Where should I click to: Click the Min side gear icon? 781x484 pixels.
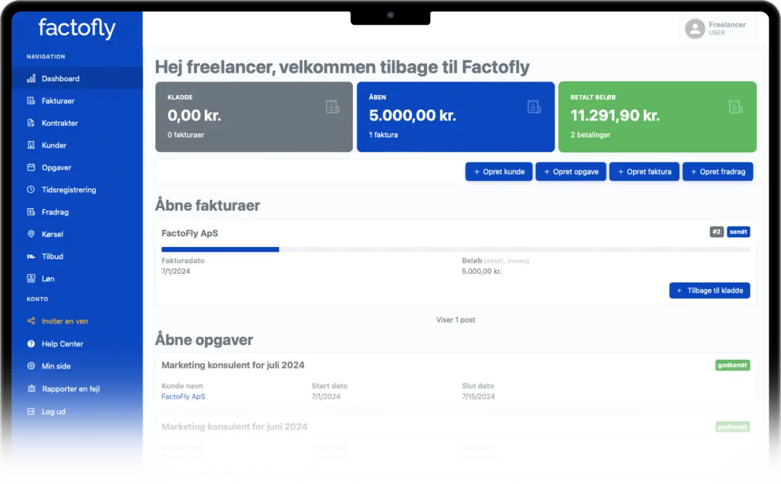click(x=31, y=366)
